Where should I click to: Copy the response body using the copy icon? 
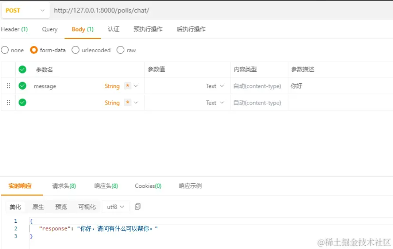coord(137,207)
